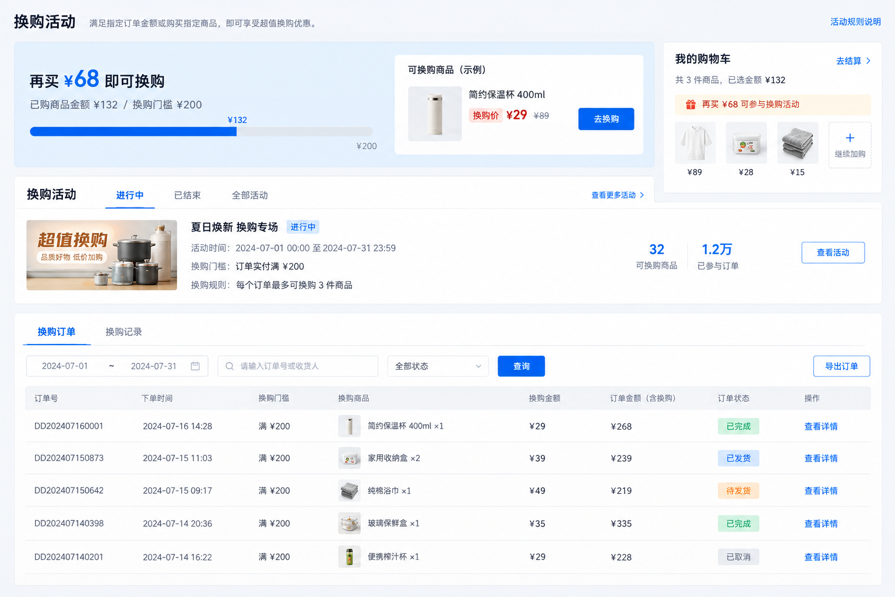Open the 全部状态 status dropdown
Screen dimensions: 895x597
point(438,366)
